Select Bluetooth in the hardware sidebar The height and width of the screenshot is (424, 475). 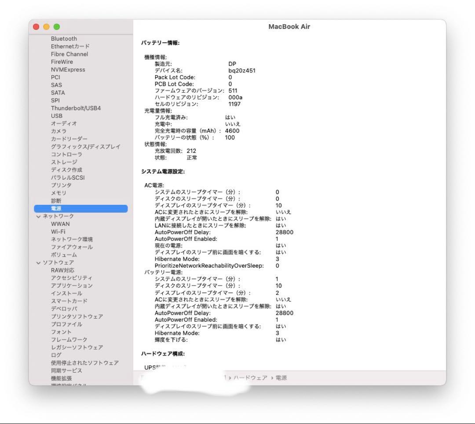(x=64, y=38)
